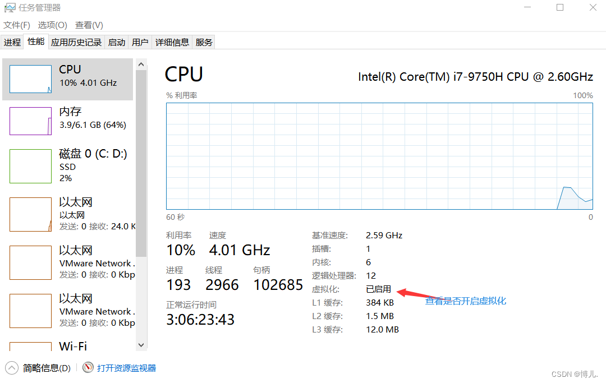This screenshot has width=606, height=383.
Task: Click the resource monitor gauge icon
Action: point(88,368)
